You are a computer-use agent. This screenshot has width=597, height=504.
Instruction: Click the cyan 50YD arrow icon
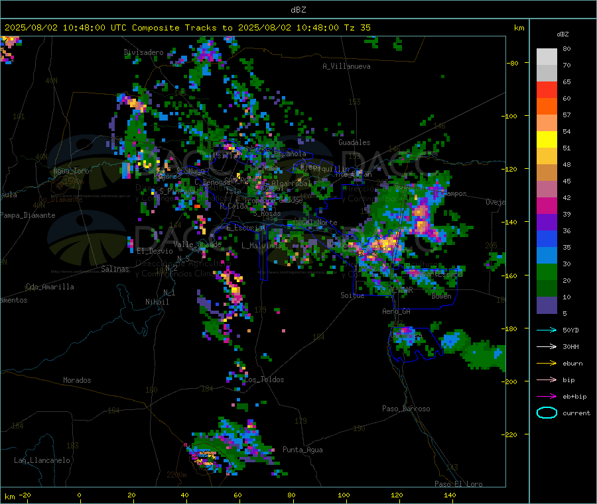click(x=547, y=330)
